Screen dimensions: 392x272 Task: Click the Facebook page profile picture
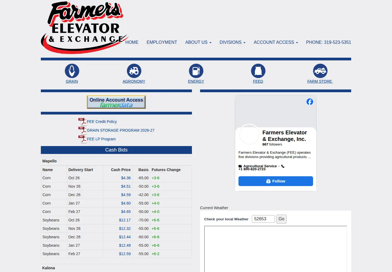tap(249, 134)
